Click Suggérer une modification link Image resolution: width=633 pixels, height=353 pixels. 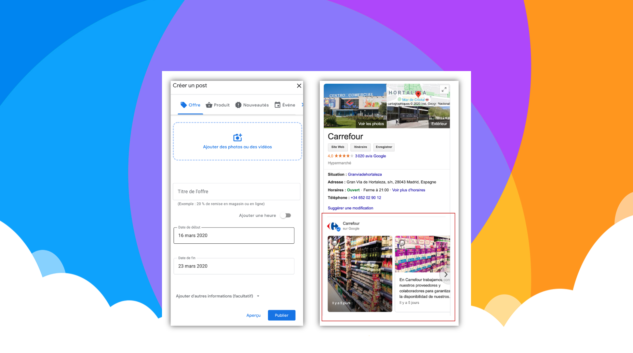tap(350, 208)
